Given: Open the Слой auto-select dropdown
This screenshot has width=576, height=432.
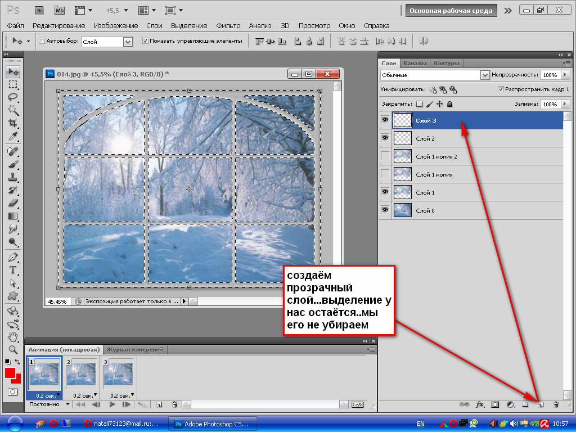Looking at the screenshot, I should [128, 42].
